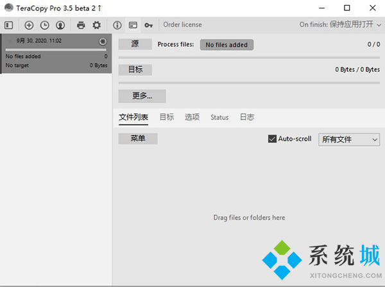The width and height of the screenshot is (385, 287).
Task: Click the Drag files or folders here area
Action: 249,218
